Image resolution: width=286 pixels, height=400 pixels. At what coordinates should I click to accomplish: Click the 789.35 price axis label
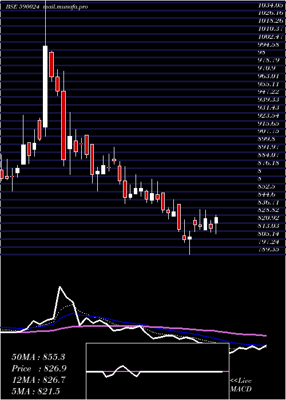268,250
